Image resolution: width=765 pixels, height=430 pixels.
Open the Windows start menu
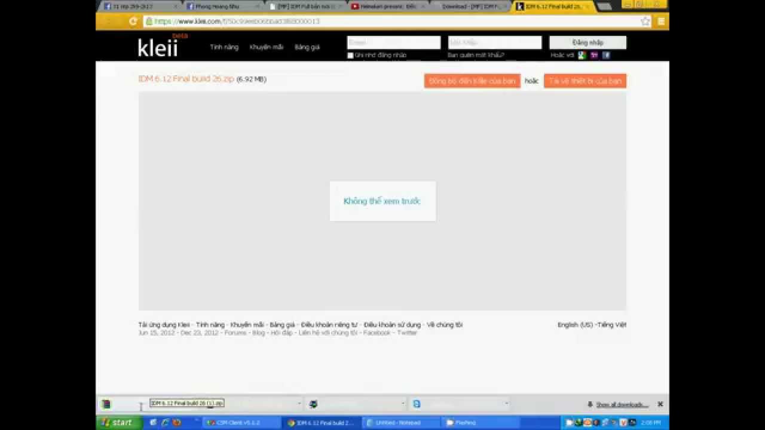pyautogui.click(x=119, y=422)
